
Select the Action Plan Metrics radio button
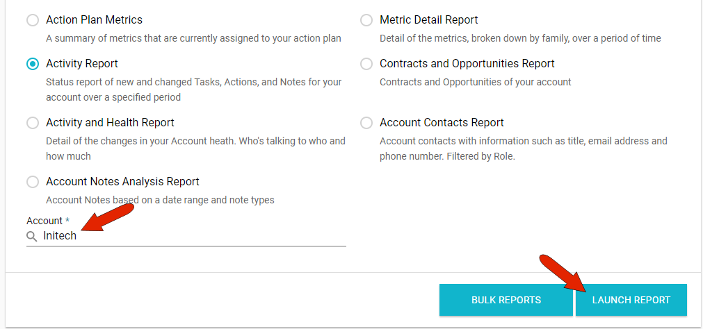(33, 20)
